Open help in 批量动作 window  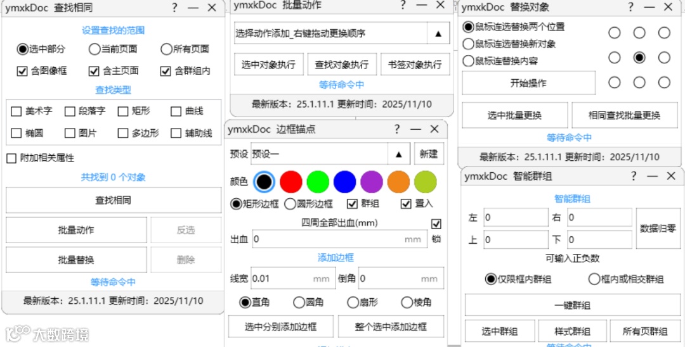tap(402, 5)
